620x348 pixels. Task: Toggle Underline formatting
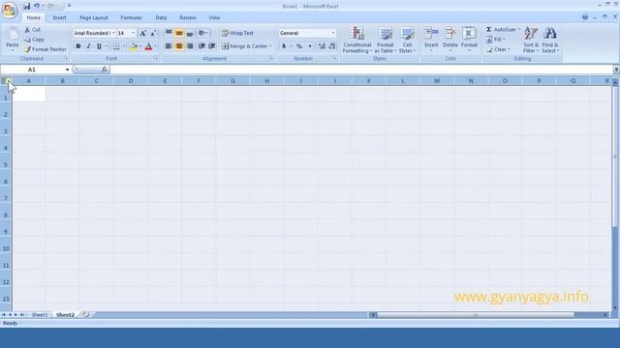pyautogui.click(x=99, y=46)
